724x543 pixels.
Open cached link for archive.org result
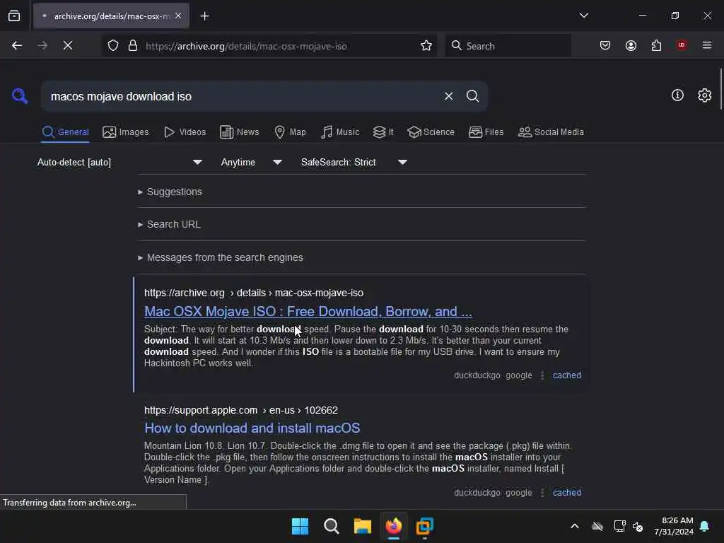(x=567, y=375)
